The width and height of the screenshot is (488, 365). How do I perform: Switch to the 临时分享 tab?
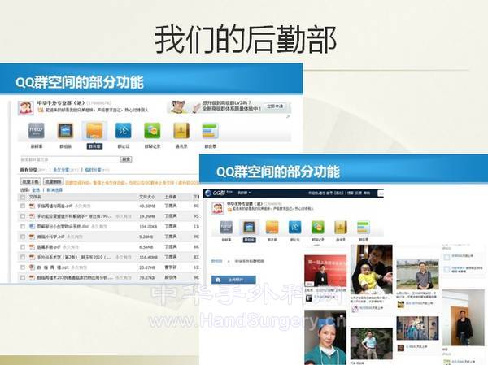[x=92, y=170]
